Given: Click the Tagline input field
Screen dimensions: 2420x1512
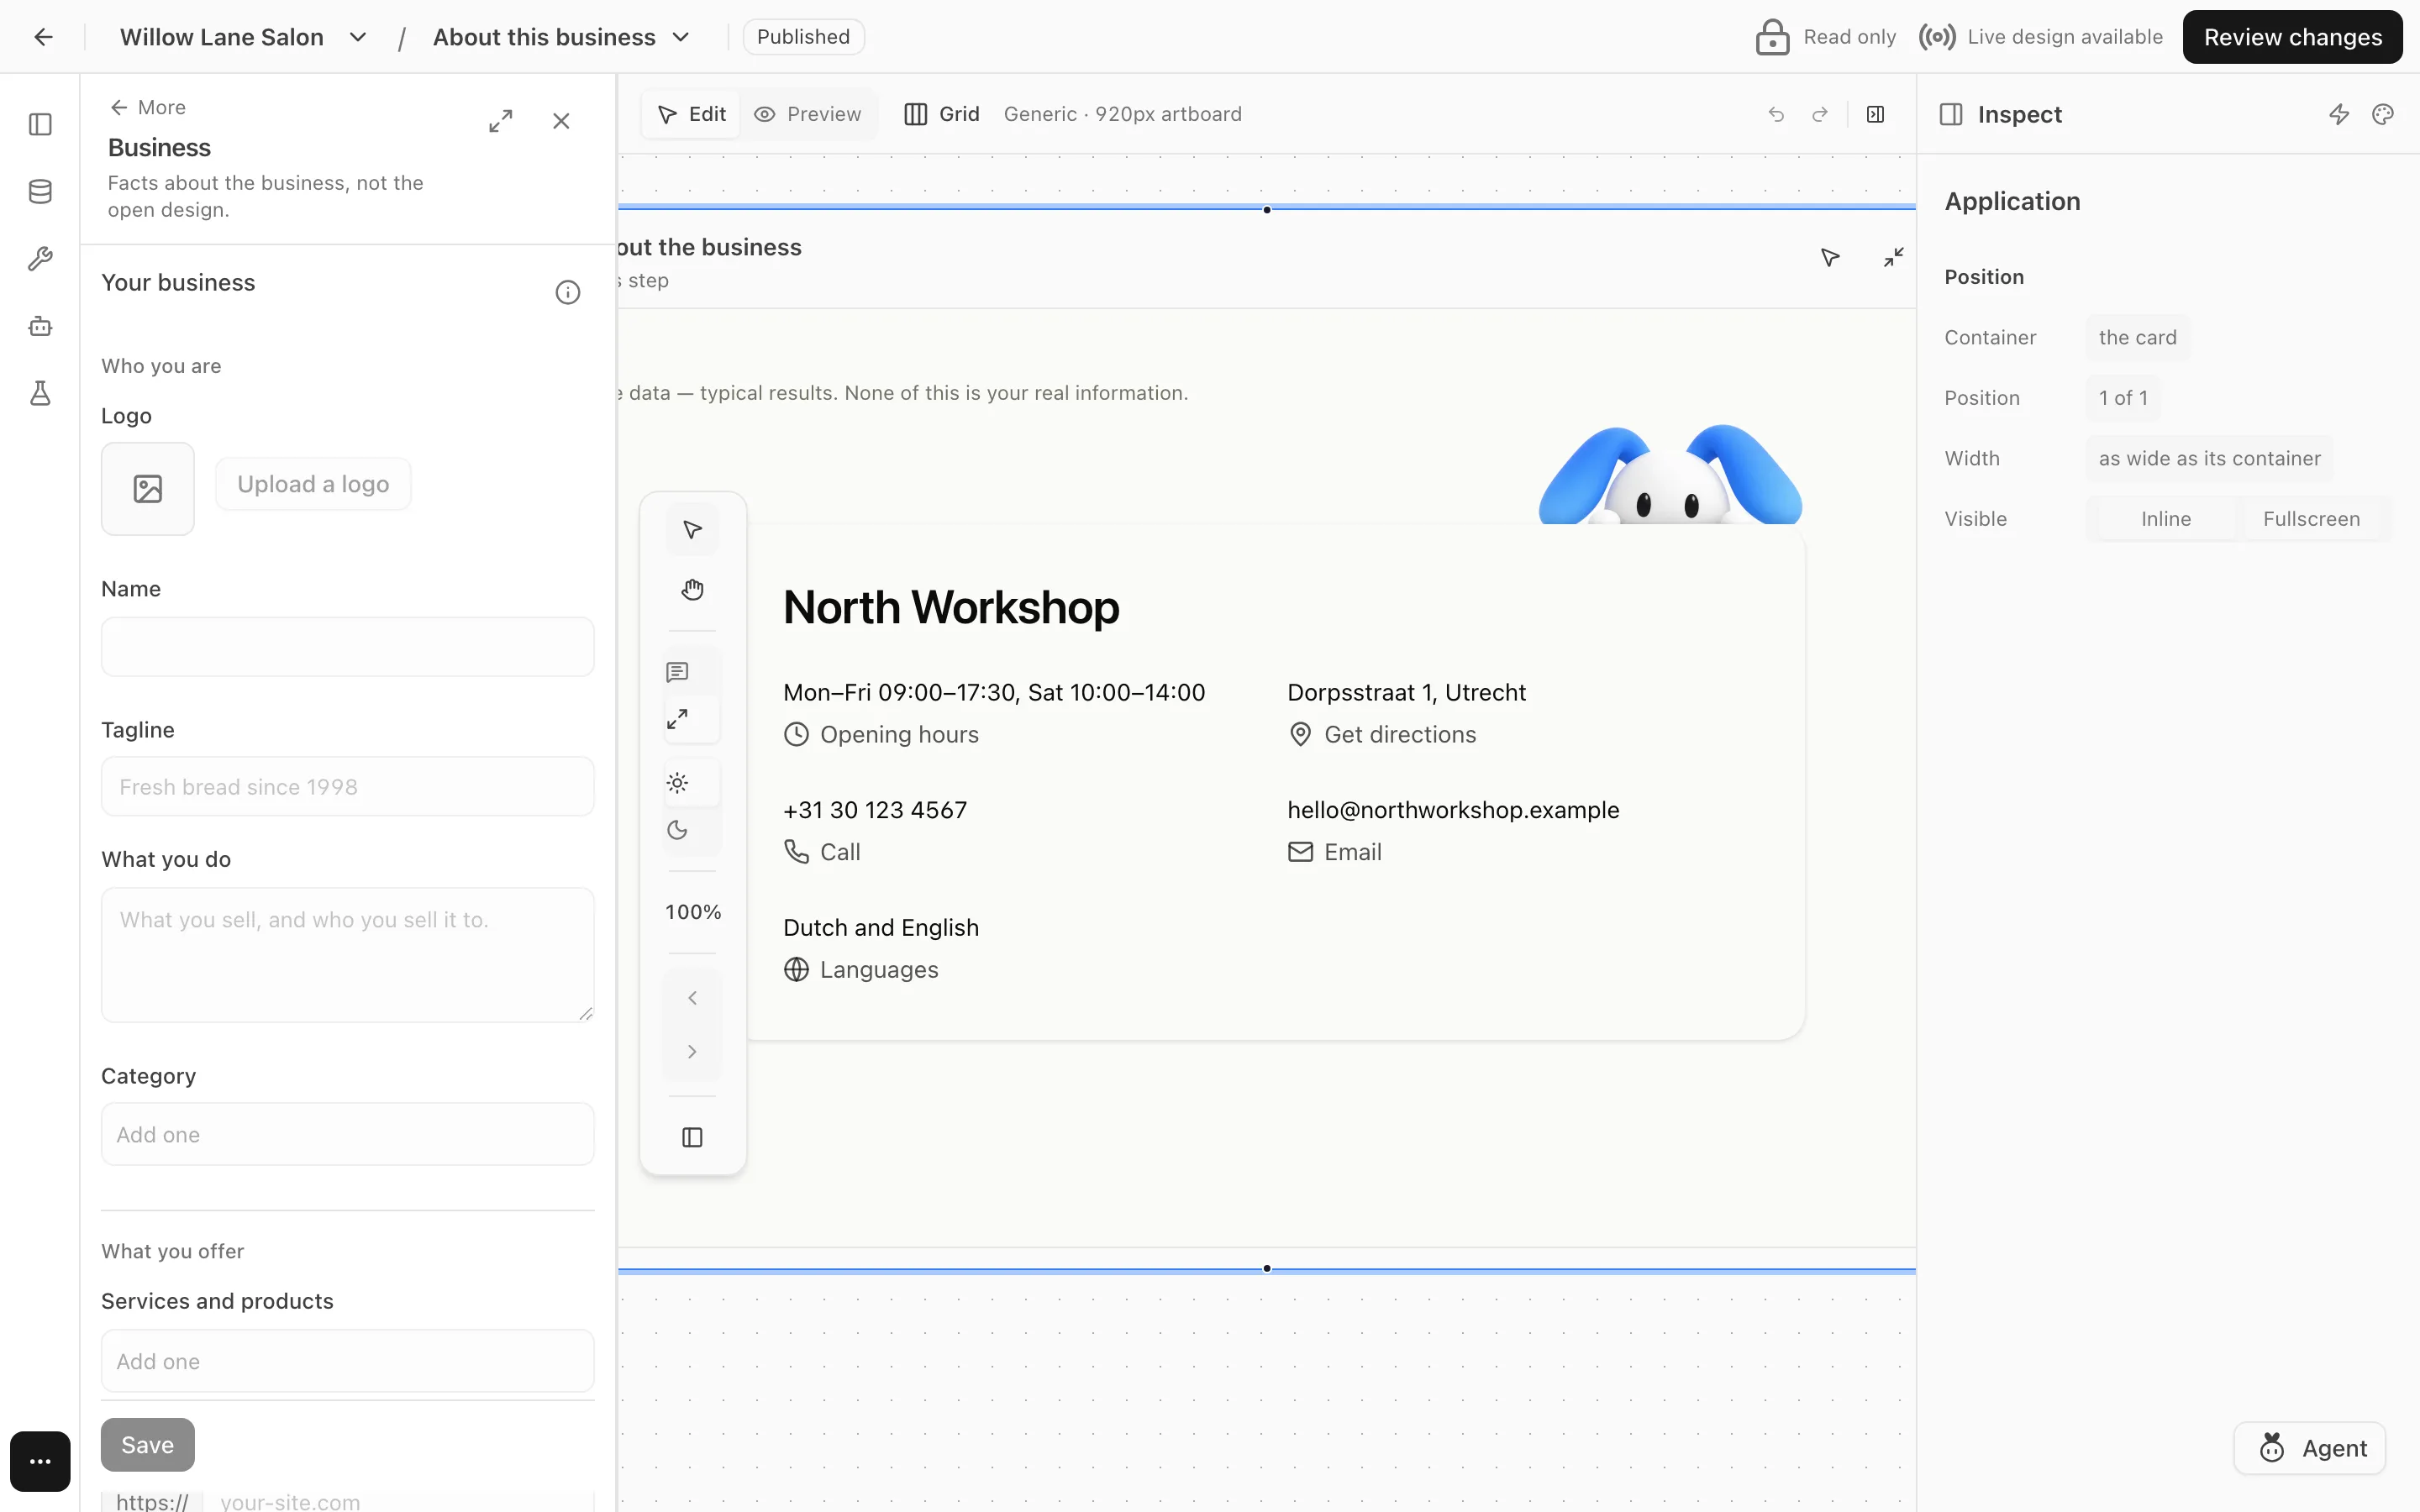Looking at the screenshot, I should [348, 786].
